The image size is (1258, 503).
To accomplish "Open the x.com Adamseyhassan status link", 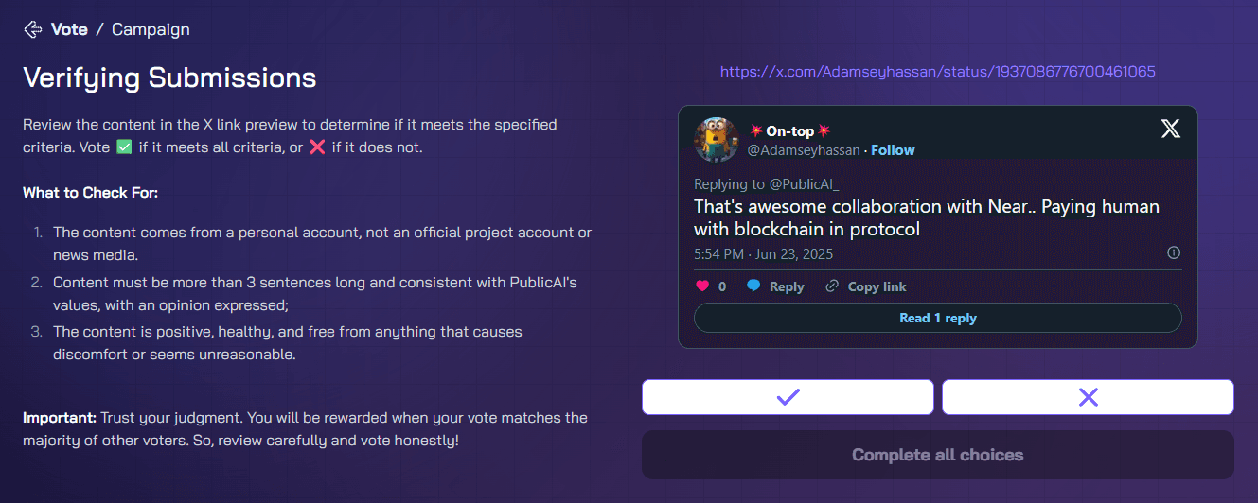I will point(937,72).
